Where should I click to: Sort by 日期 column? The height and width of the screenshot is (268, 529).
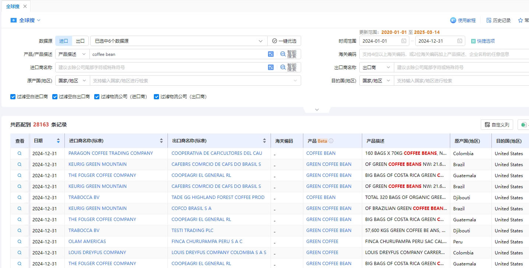click(58, 141)
